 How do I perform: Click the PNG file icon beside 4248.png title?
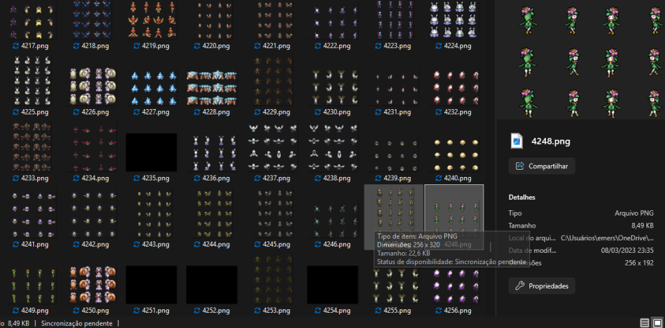(x=517, y=142)
